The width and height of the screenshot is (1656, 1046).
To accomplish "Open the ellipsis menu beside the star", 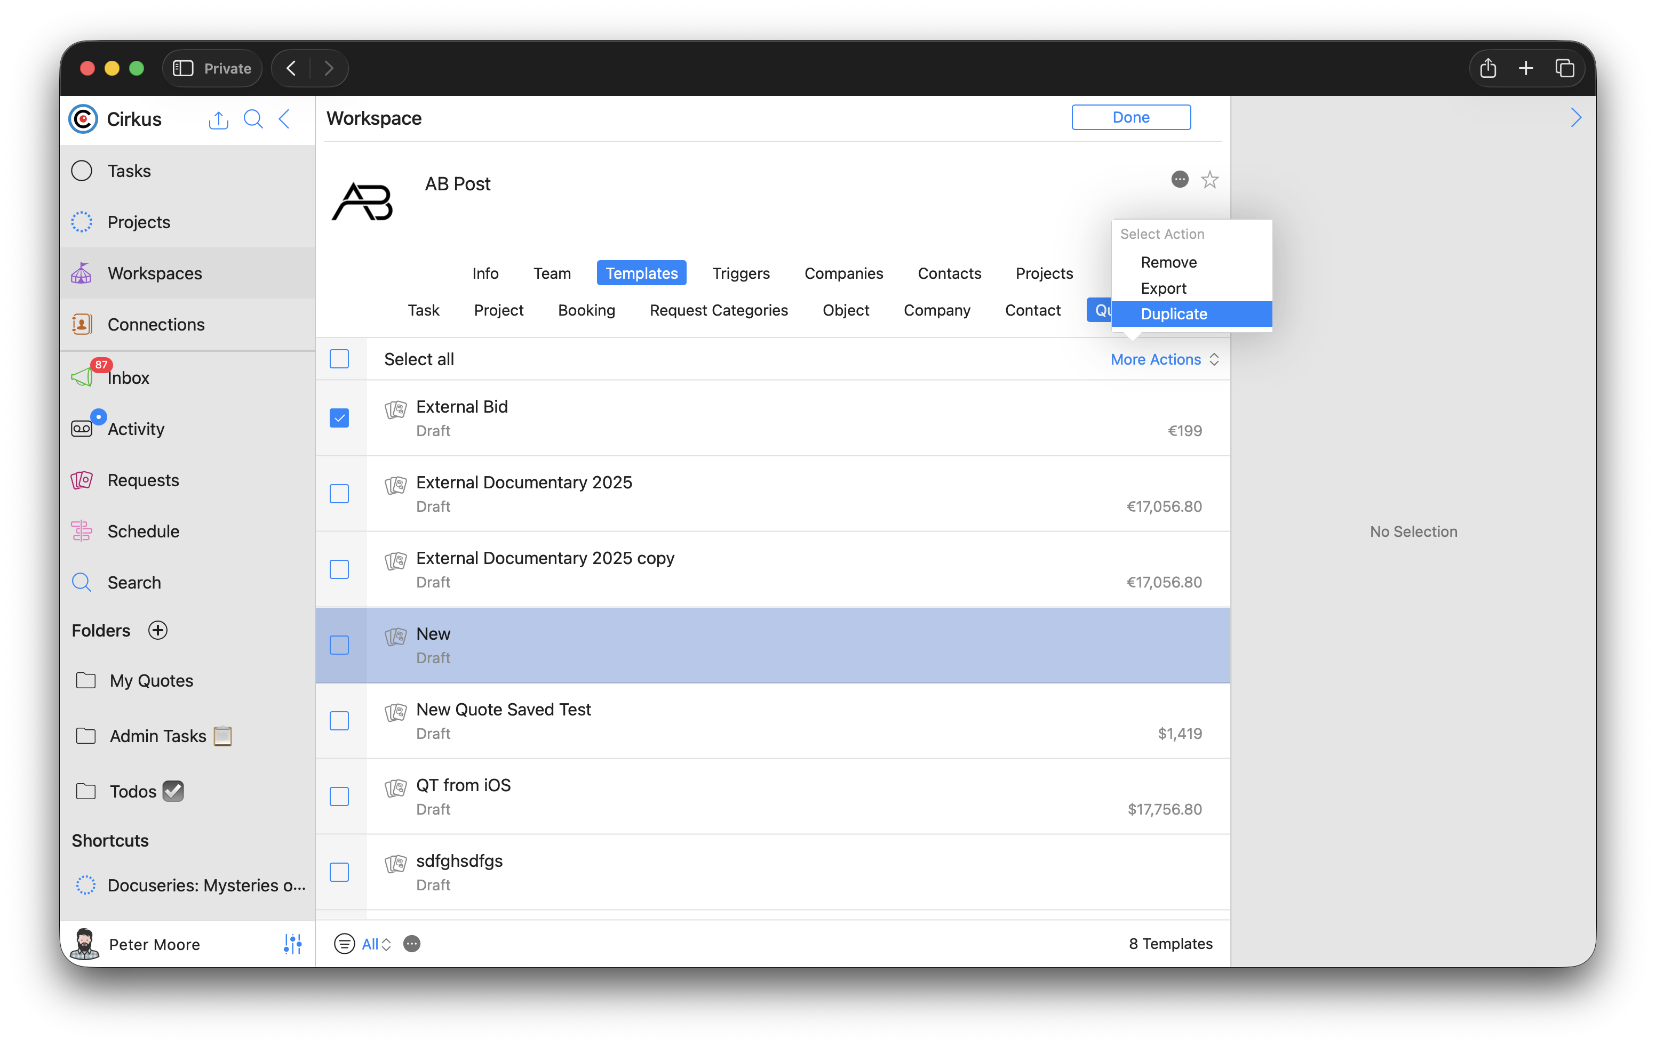I will pyautogui.click(x=1180, y=179).
